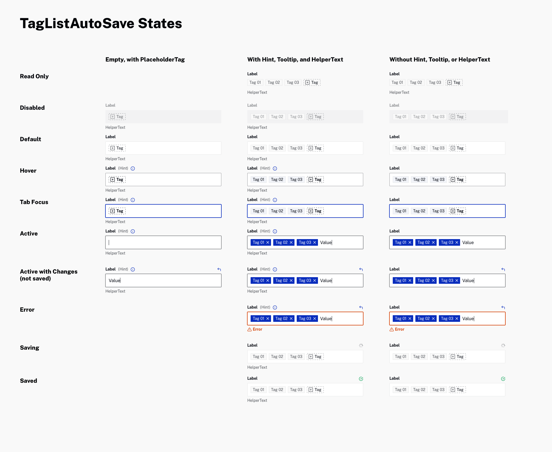Click the placeholder add Tag in the Default row of the Empty column

pos(117,148)
